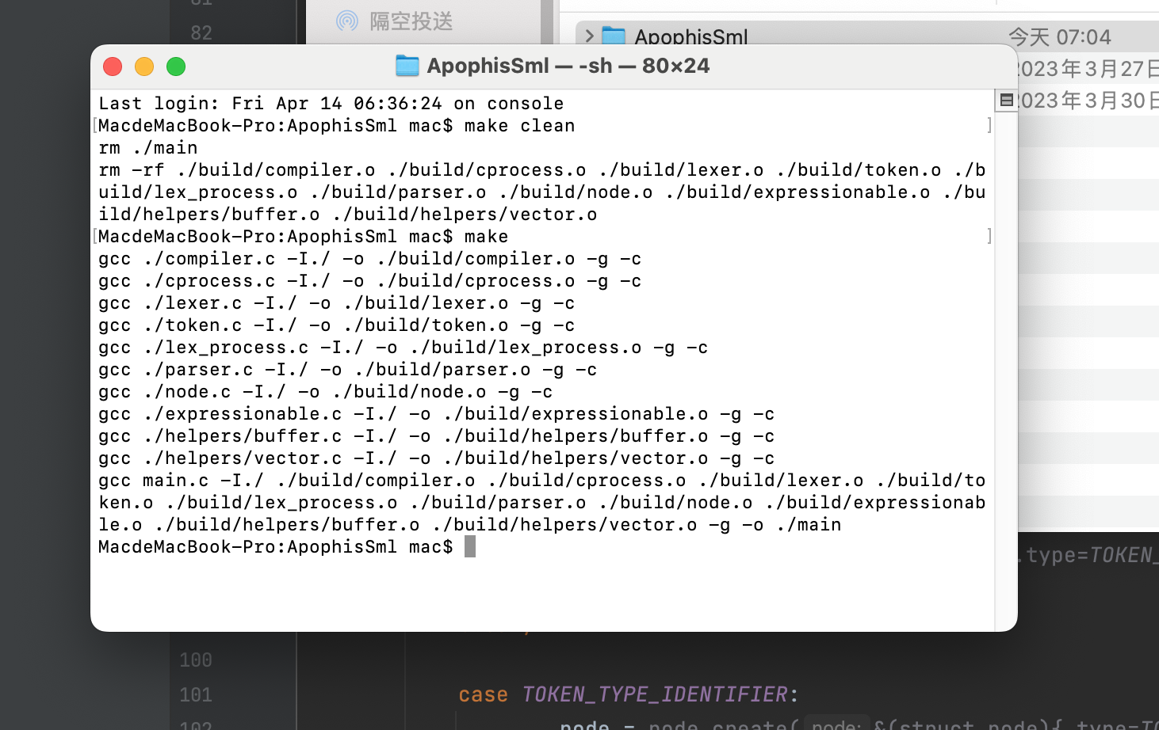Close the Terminal window with red button
This screenshot has height=730, width=1159.
[113, 67]
